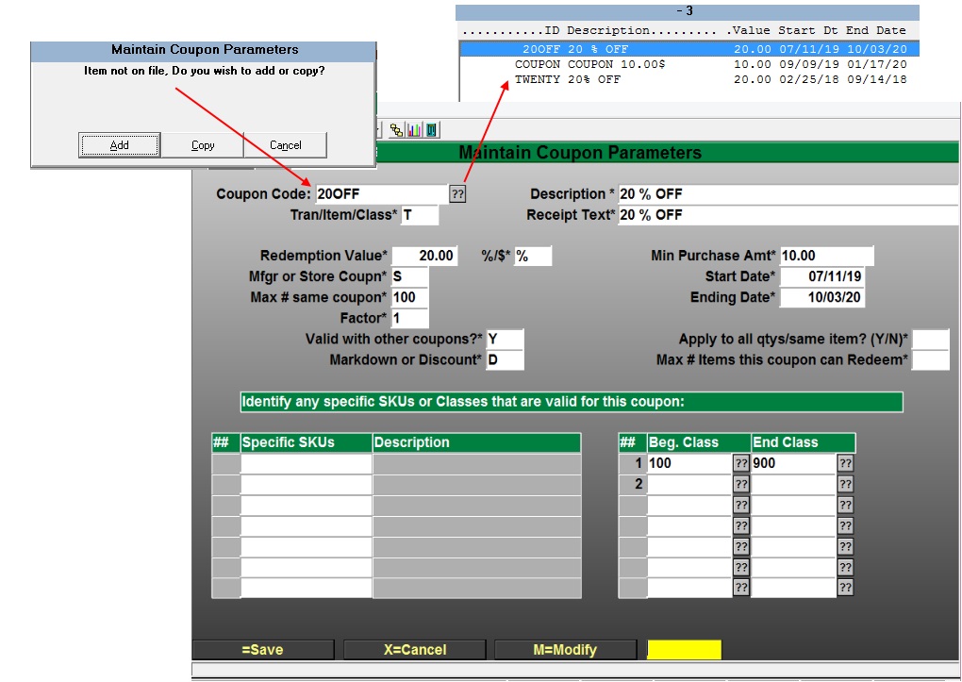Open the last row Beg. Class lookup
Image resolution: width=962 pixels, height=682 pixels.
[x=741, y=588]
